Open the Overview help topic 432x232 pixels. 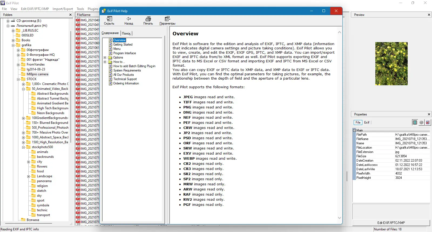tap(119, 40)
